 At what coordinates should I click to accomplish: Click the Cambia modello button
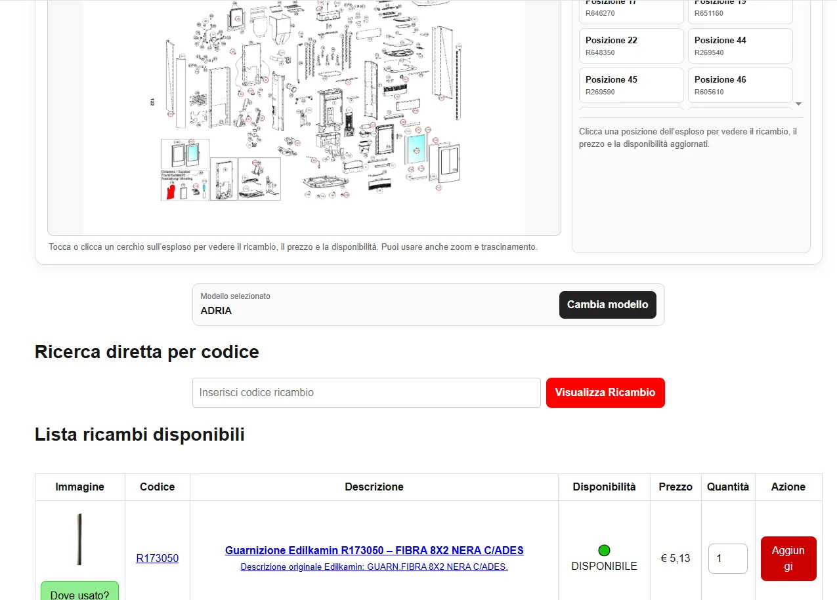click(607, 305)
